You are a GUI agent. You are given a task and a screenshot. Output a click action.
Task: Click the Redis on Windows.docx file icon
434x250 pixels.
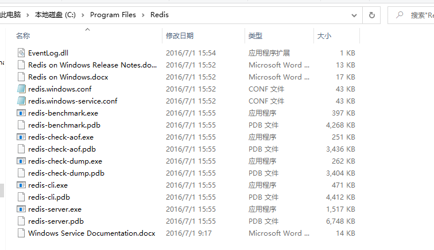tap(21, 77)
